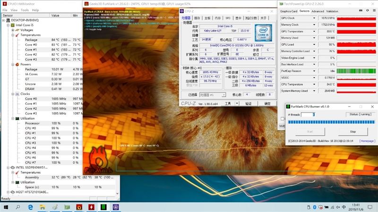Click the CPU-Z 工具 button
The width and height of the screenshot is (378, 212).
pos(228,104)
